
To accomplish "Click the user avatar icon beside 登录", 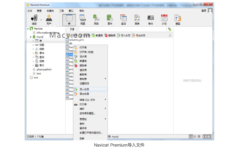I will click(x=210, y=11).
